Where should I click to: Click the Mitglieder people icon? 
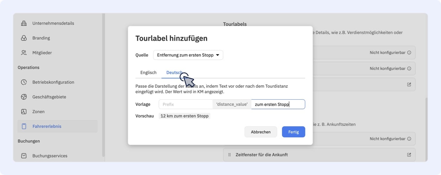coord(24,53)
